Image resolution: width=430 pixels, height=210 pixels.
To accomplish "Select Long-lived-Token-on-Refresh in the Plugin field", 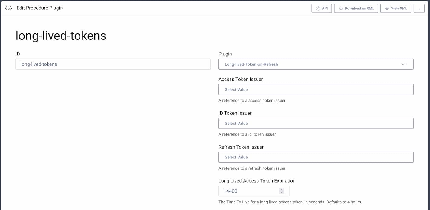I will click(x=316, y=64).
